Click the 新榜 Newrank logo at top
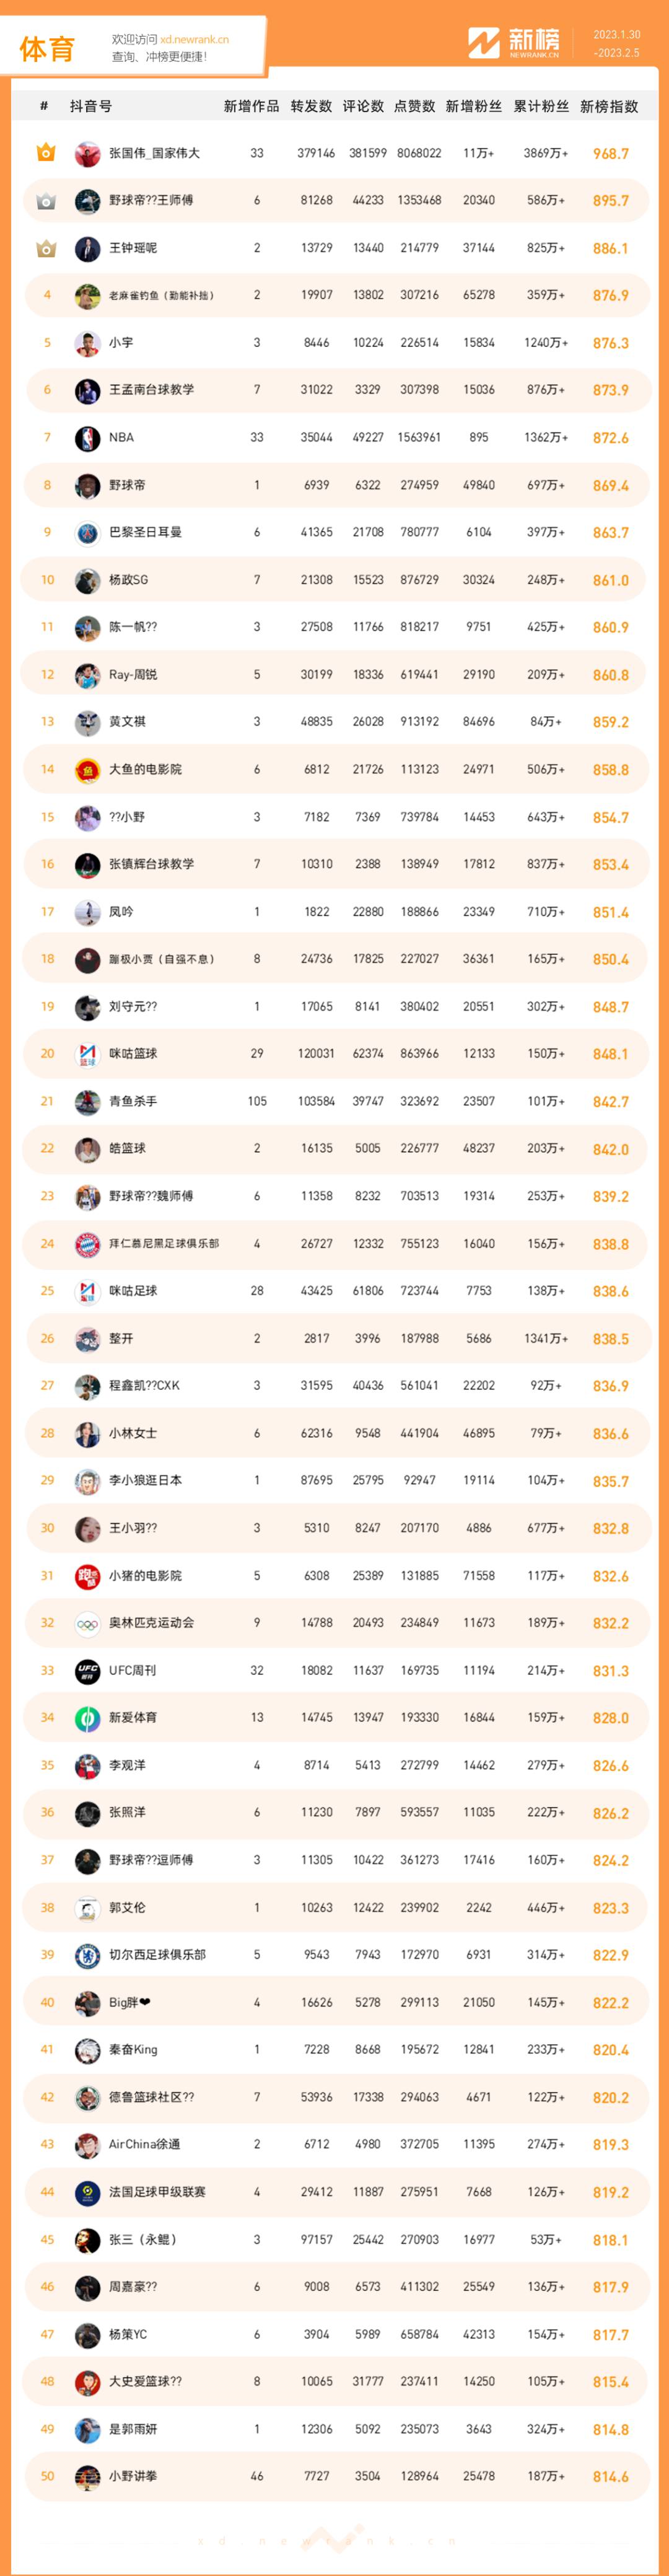 pyautogui.click(x=514, y=42)
